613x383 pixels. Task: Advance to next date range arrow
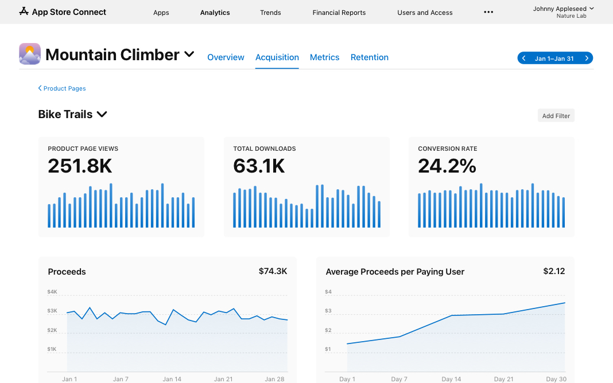pos(587,58)
